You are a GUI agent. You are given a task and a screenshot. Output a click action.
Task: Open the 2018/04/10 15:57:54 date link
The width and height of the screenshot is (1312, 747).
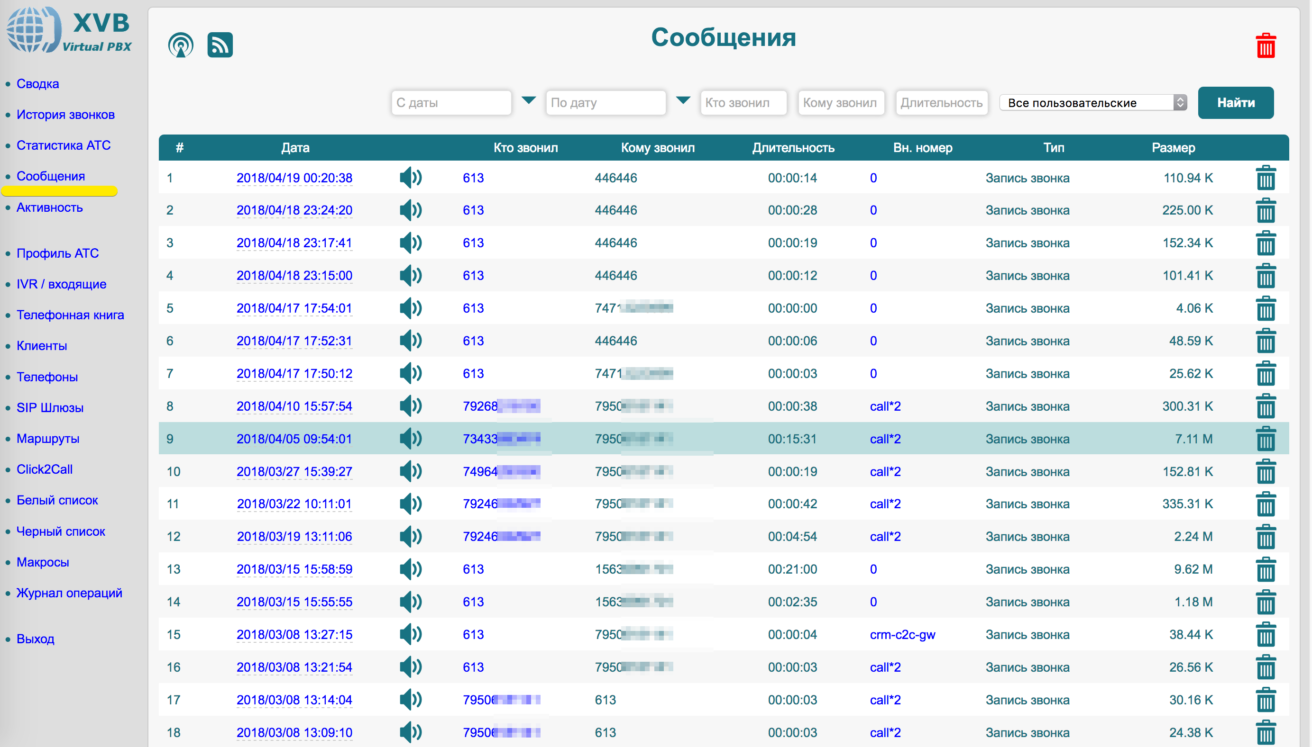(x=294, y=406)
